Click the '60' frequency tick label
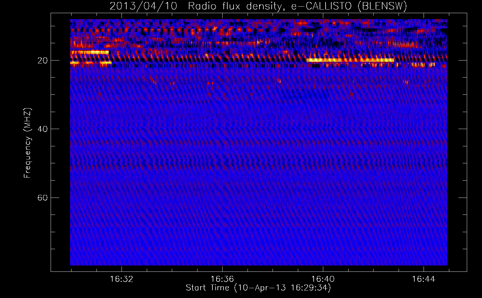 coord(43,198)
